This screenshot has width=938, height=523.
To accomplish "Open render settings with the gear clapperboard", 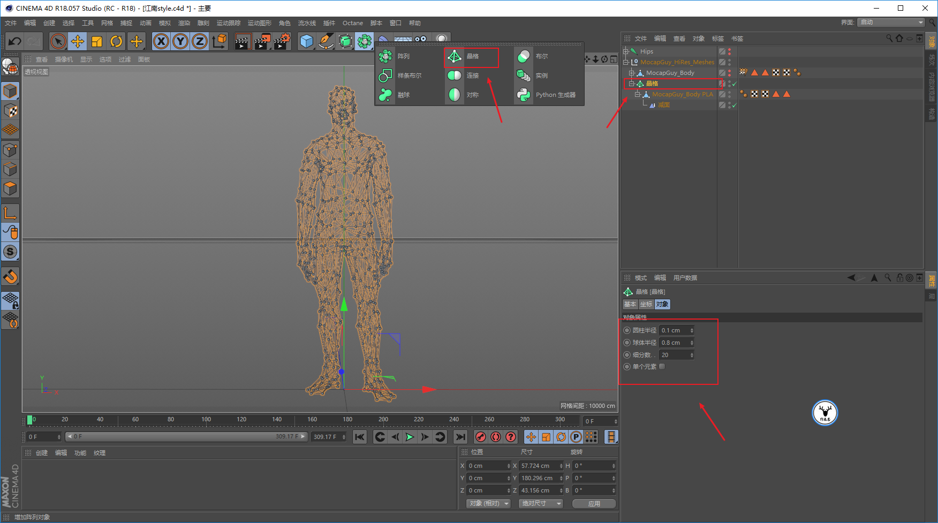I will [x=282, y=41].
